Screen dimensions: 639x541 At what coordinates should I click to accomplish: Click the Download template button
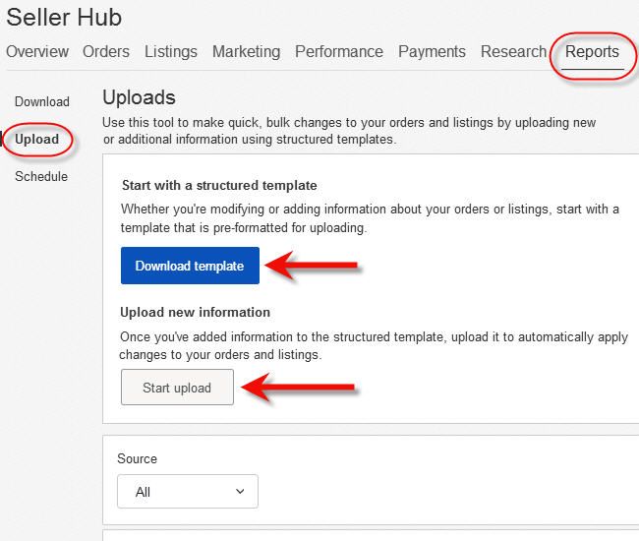(190, 266)
